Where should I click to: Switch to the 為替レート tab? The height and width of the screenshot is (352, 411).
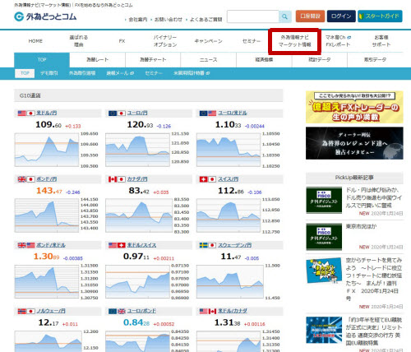[x=98, y=60]
